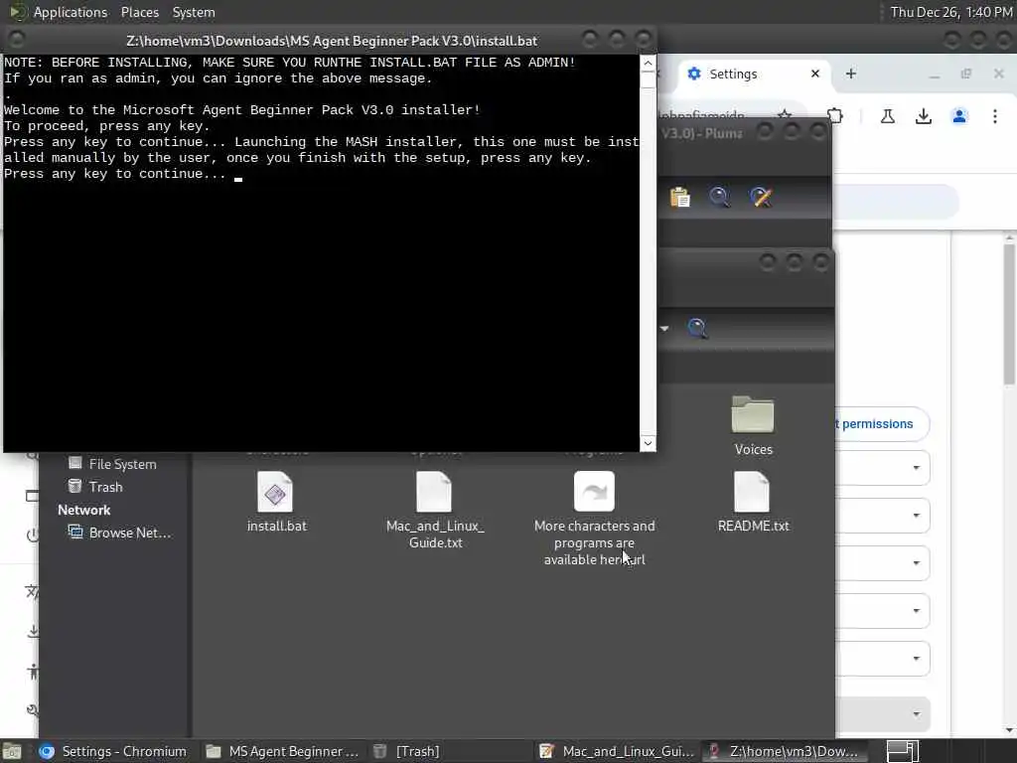The width and height of the screenshot is (1017, 763).
Task: Open the Chromium downloads icon
Action: pyautogui.click(x=923, y=116)
